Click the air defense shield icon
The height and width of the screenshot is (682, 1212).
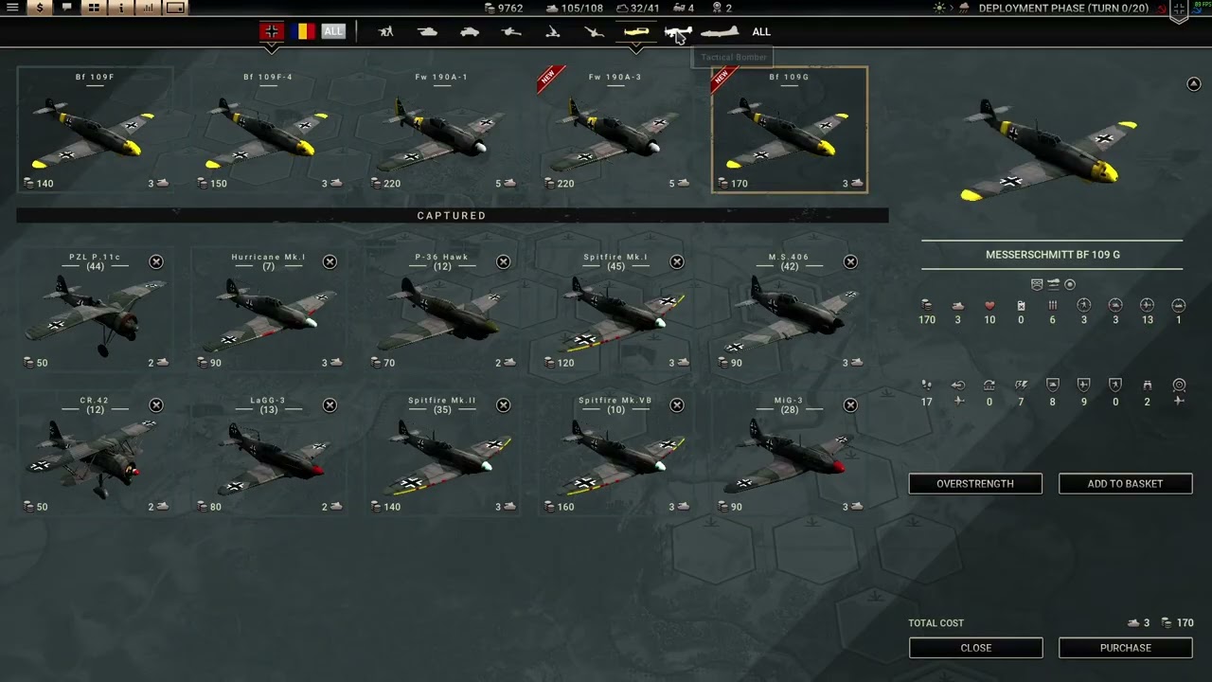click(1084, 386)
